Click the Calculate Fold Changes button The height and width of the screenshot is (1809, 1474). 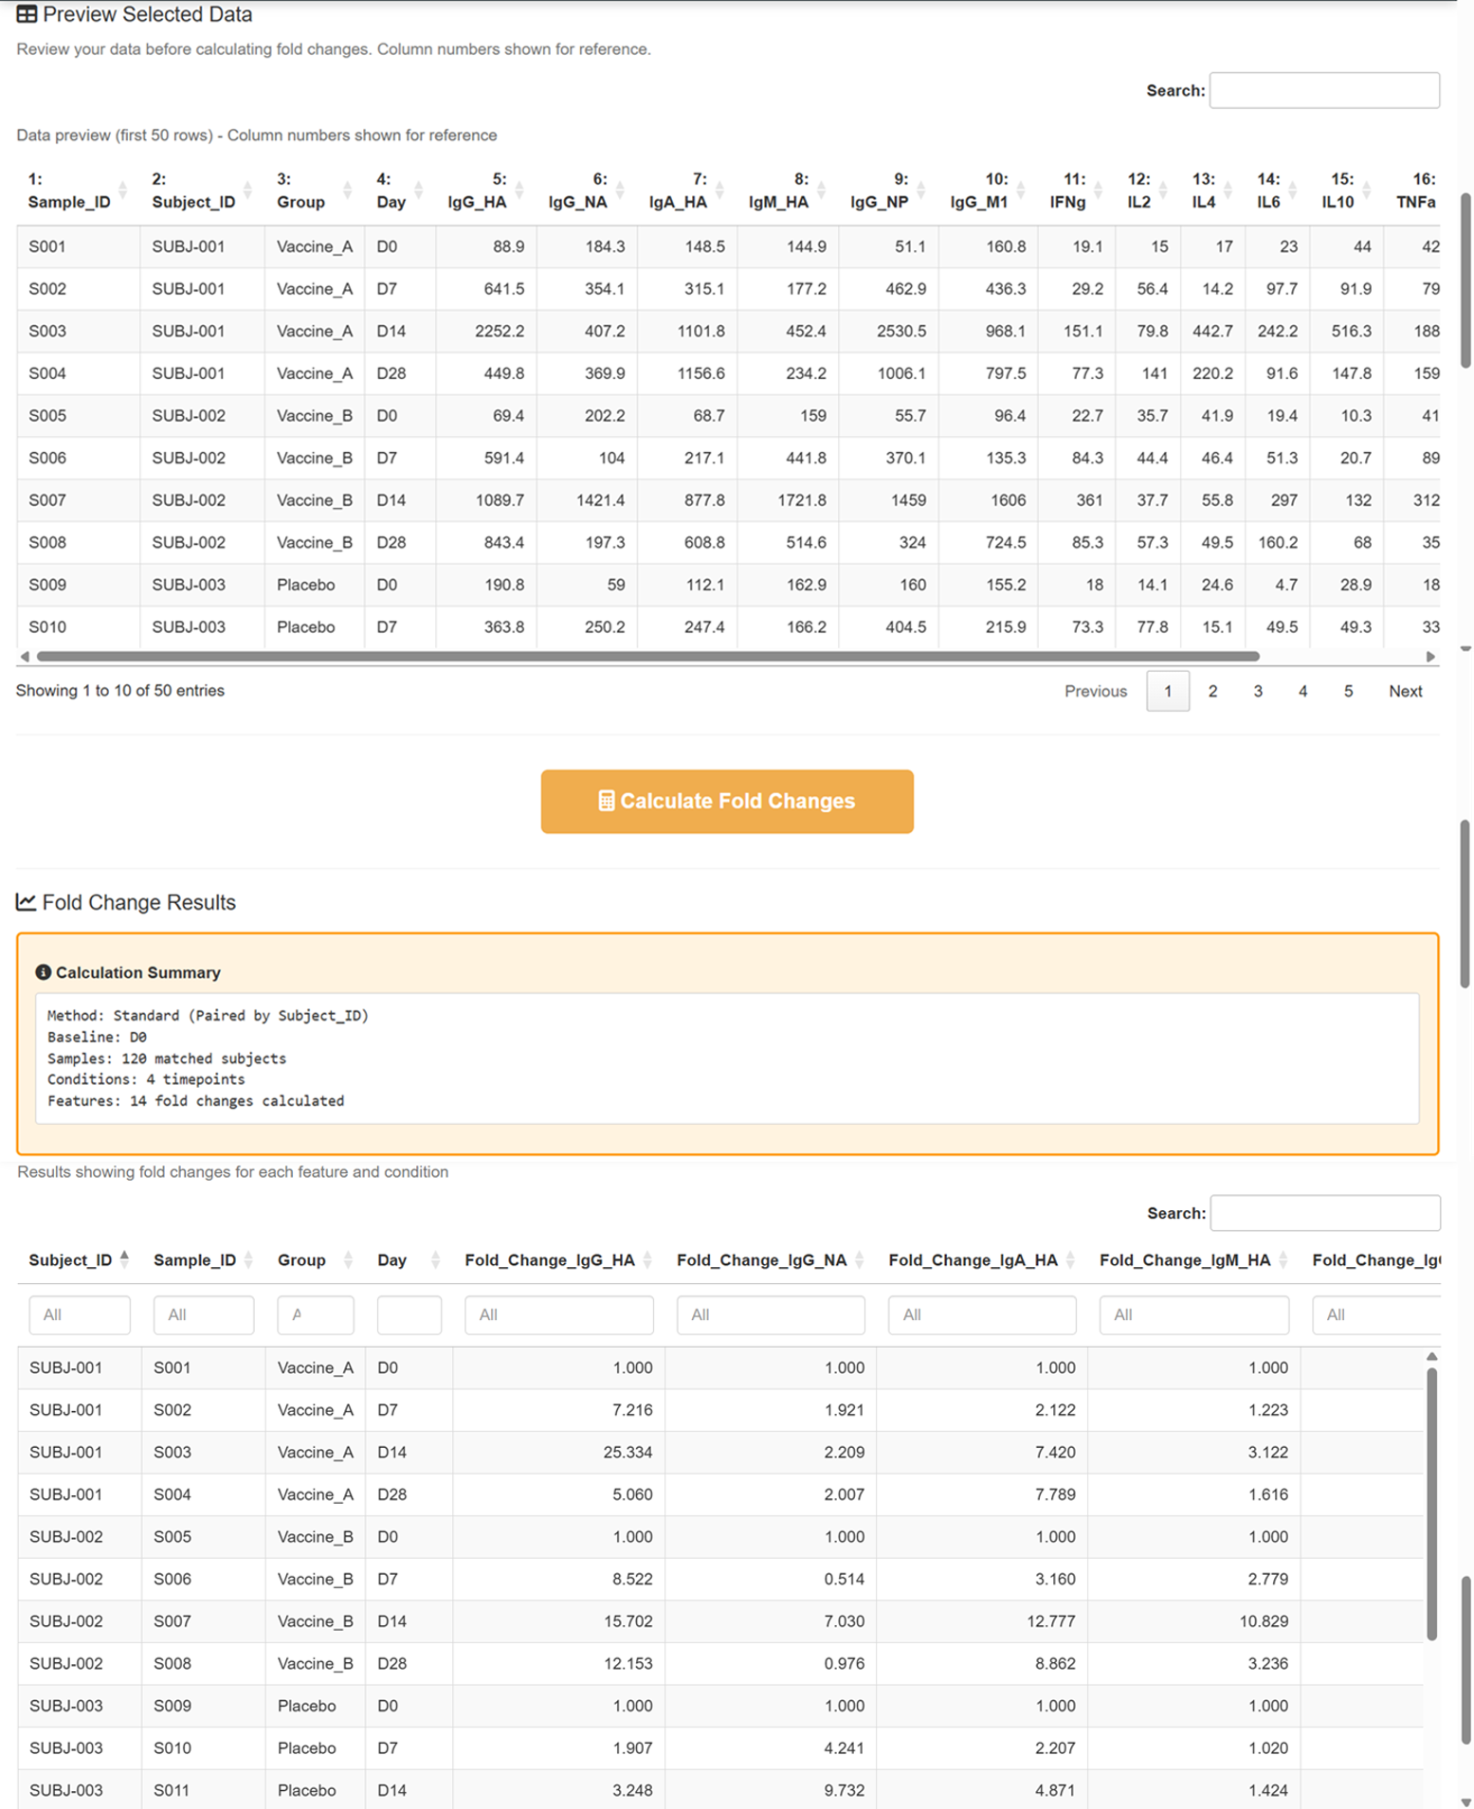coord(727,802)
